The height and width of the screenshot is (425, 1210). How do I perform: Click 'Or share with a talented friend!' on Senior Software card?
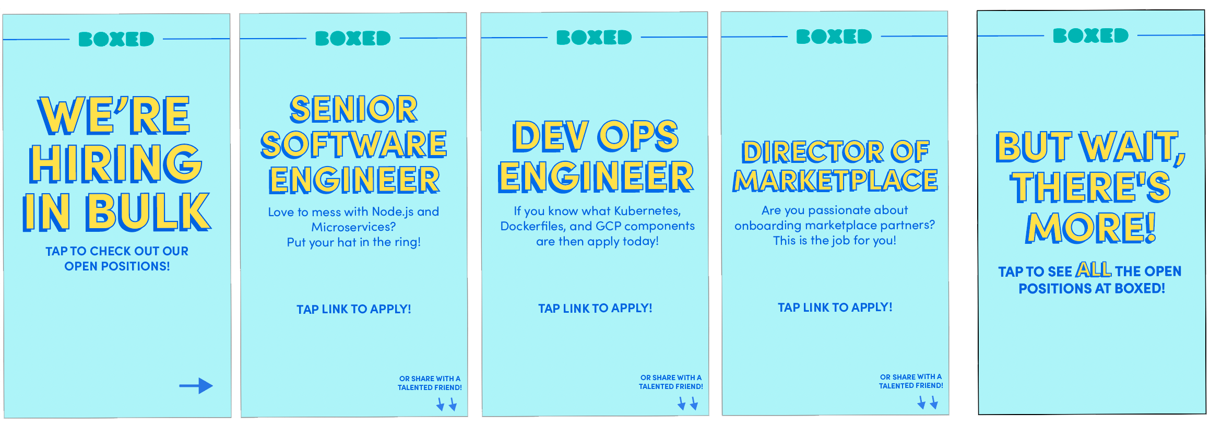coord(430,383)
